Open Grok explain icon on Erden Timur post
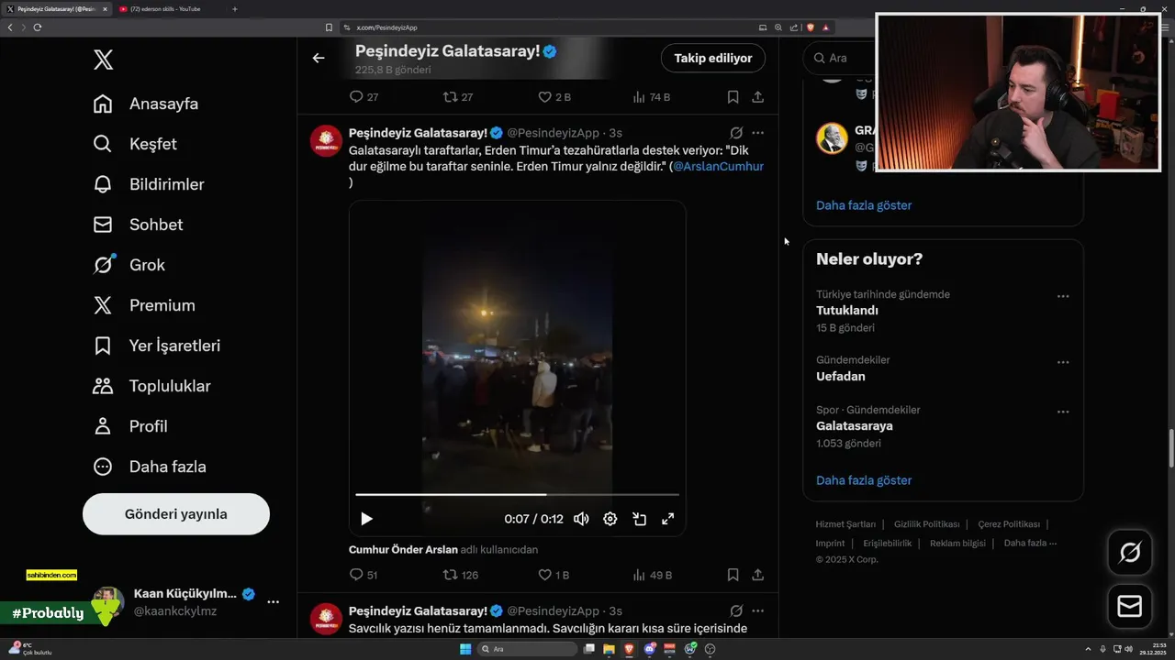This screenshot has height=660, width=1175. pos(736,133)
